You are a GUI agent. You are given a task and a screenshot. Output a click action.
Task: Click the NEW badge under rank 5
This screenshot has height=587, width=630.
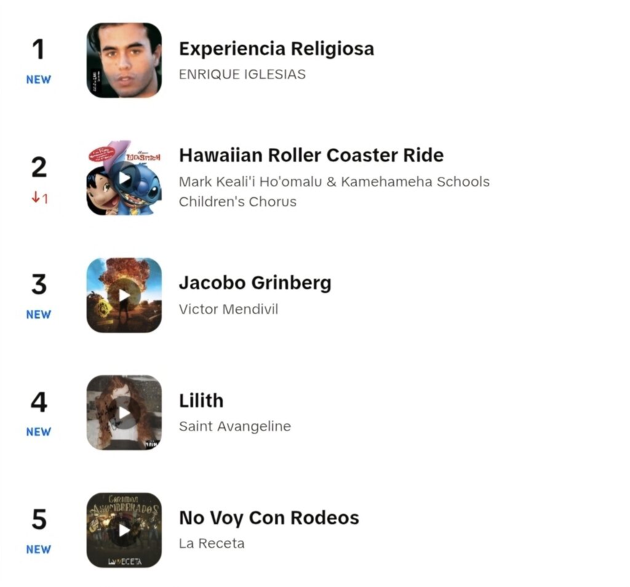coord(39,549)
